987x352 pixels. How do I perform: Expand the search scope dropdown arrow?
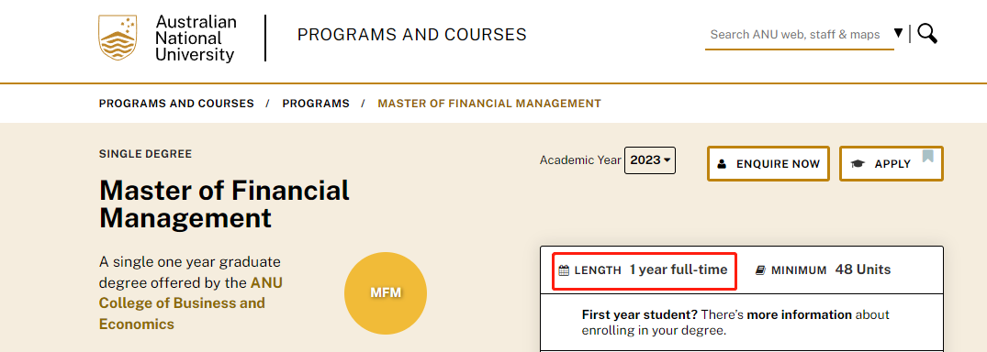pyautogui.click(x=898, y=33)
